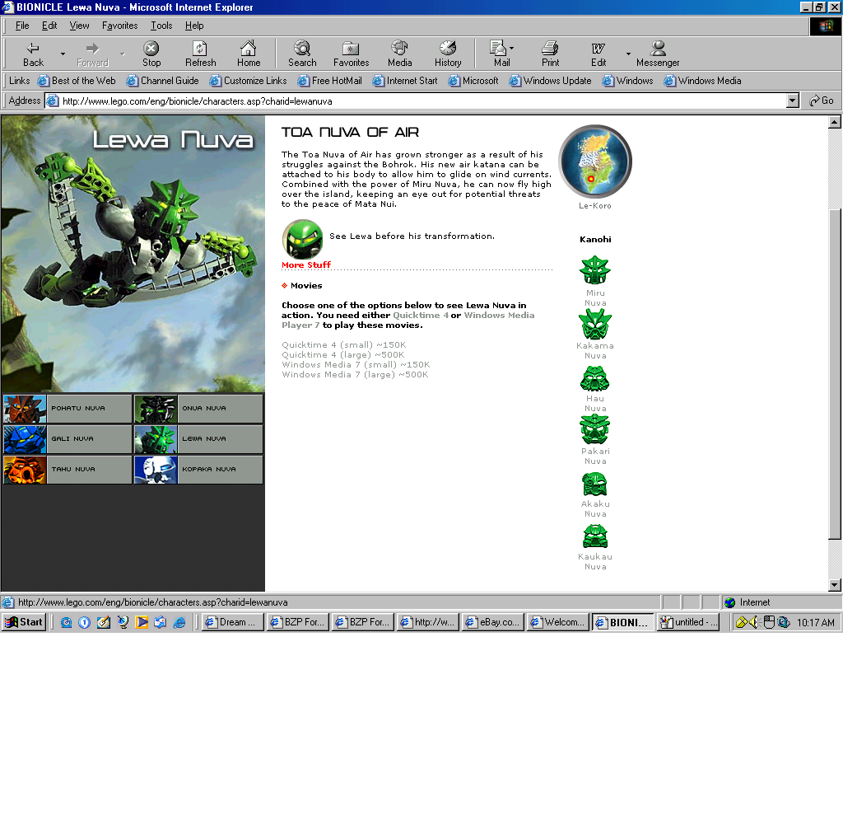Open Windows Update links bar shortcut

pos(550,81)
